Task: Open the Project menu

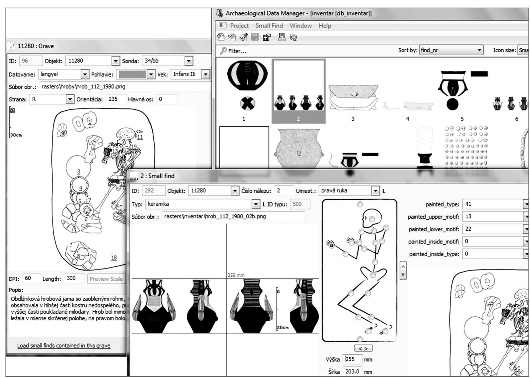Action: click(x=240, y=26)
